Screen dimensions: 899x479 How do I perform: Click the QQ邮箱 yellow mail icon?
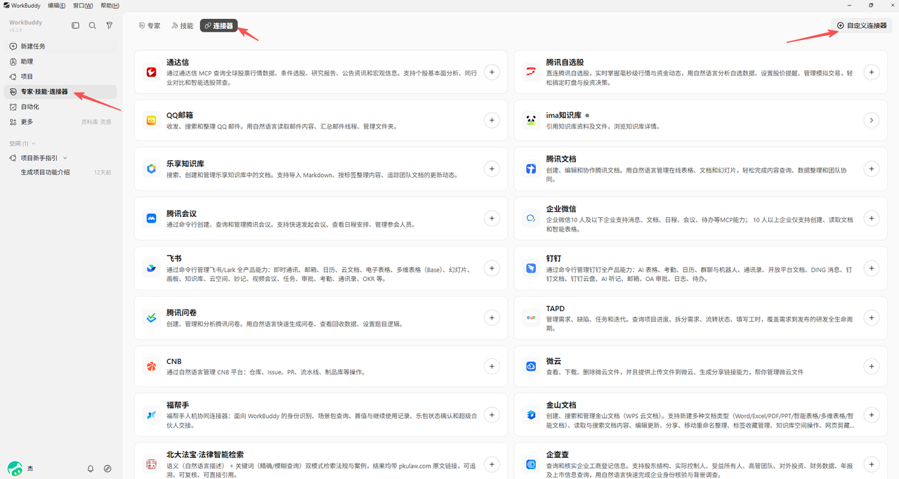coord(151,121)
